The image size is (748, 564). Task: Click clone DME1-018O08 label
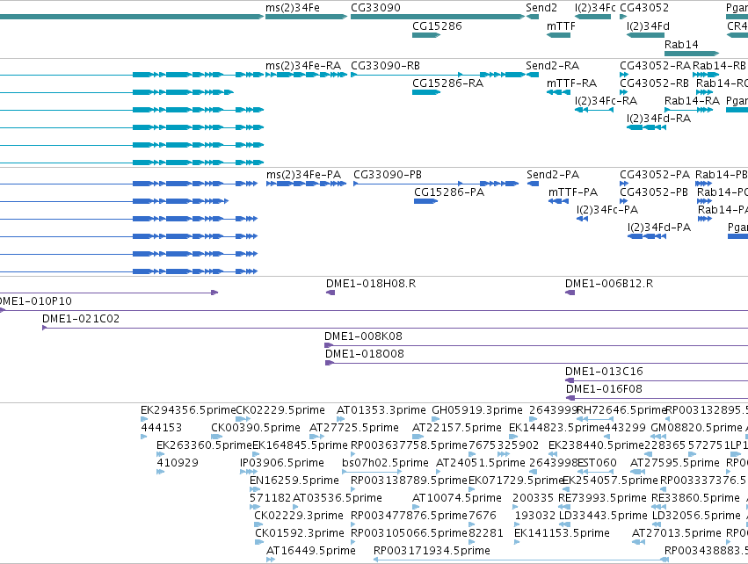click(x=365, y=354)
